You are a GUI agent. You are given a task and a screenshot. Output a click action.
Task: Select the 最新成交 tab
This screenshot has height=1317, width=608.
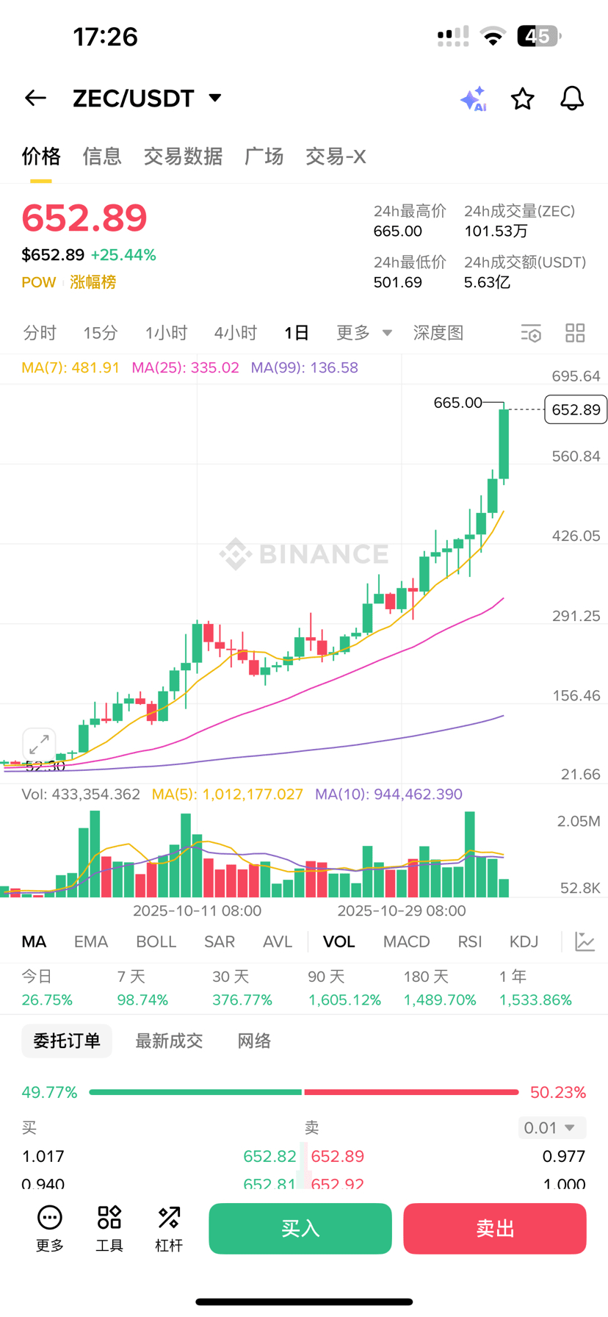point(169,1041)
